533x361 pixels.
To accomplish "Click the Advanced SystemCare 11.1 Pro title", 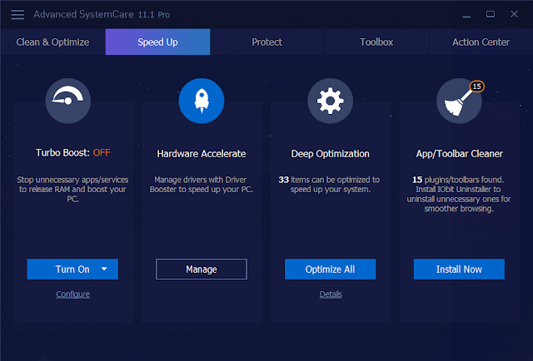I will click(102, 14).
